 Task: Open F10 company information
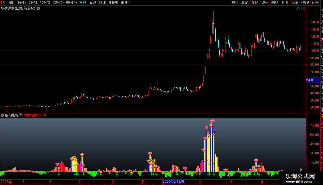(285, 3)
